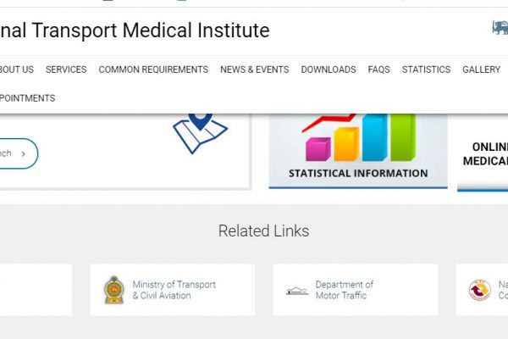Open Common Requirements menu item
Screen dimensions: 508x339
pos(153,69)
